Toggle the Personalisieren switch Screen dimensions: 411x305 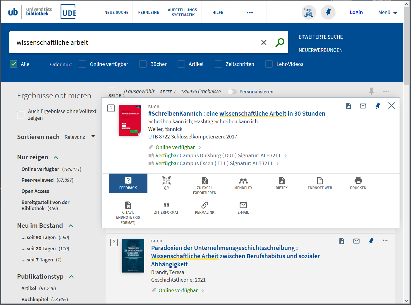tap(232, 92)
